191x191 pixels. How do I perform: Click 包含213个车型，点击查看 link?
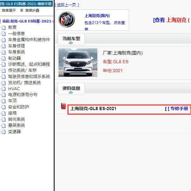coord(105,25)
